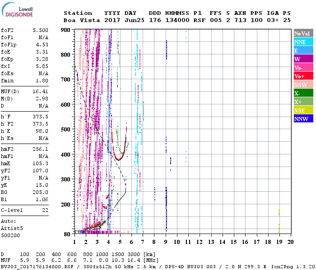Click the IGA value 03+
Image resolution: width=316 pixels, height=270 pixels.
tap(273, 20)
